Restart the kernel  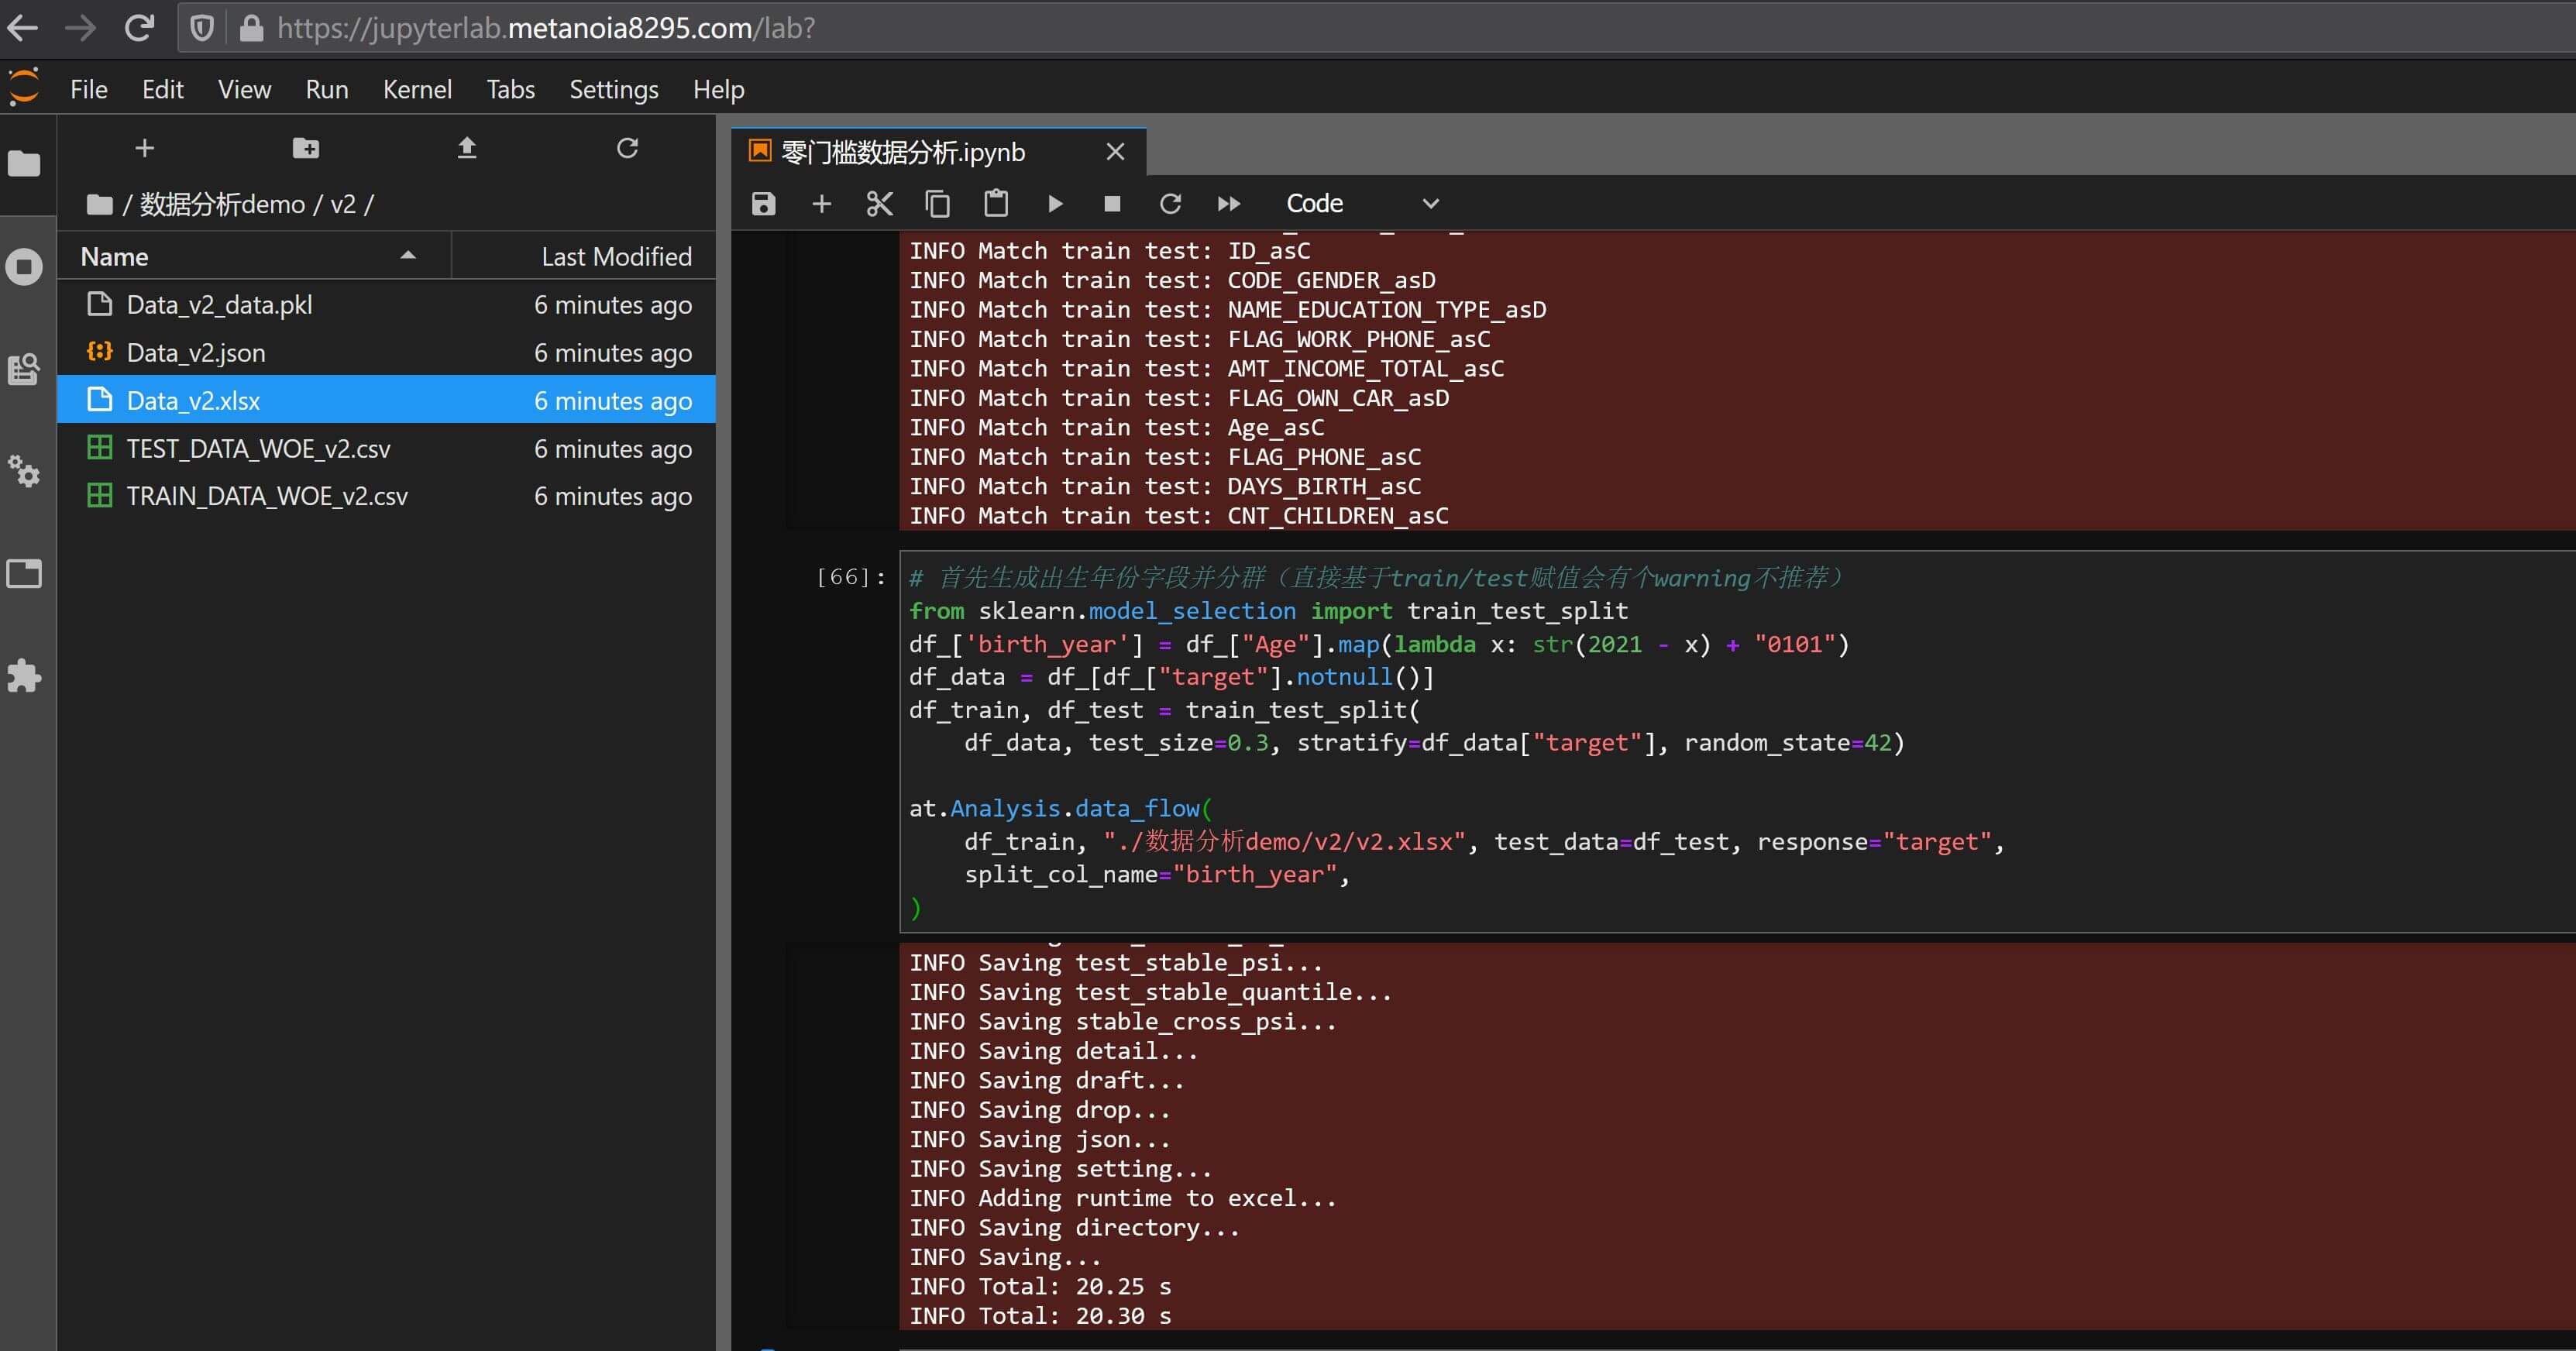(x=1170, y=204)
